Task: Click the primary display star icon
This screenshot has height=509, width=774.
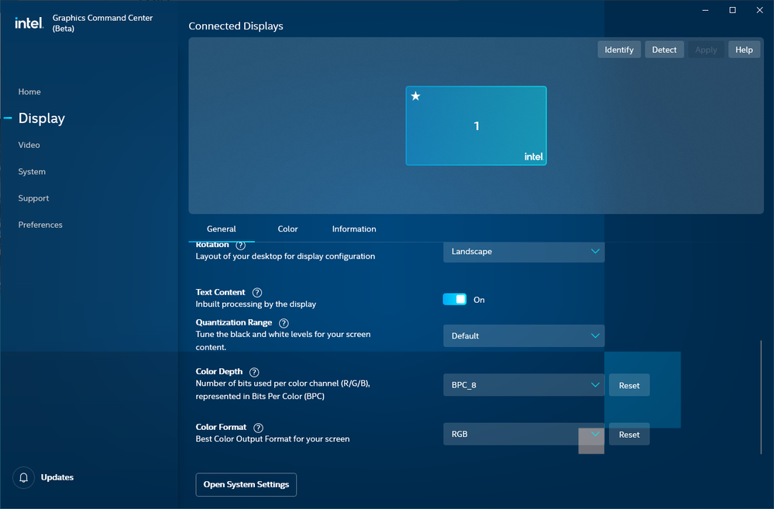Action: click(x=416, y=97)
